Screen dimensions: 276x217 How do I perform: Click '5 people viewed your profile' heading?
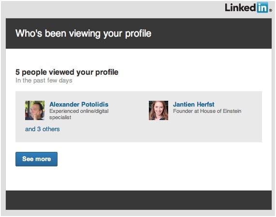[67, 72]
